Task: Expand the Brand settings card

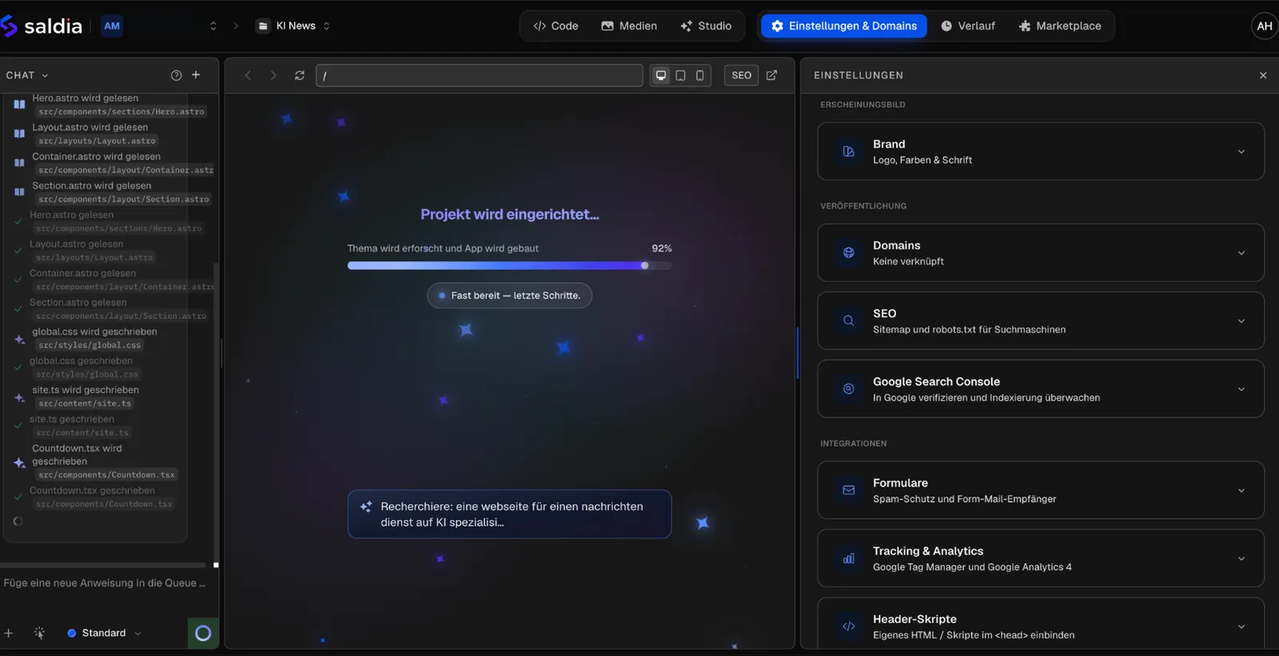Action: click(1041, 151)
